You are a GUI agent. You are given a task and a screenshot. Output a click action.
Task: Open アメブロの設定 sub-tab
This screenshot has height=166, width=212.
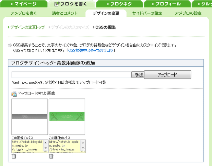pyautogui.click(x=188, y=13)
